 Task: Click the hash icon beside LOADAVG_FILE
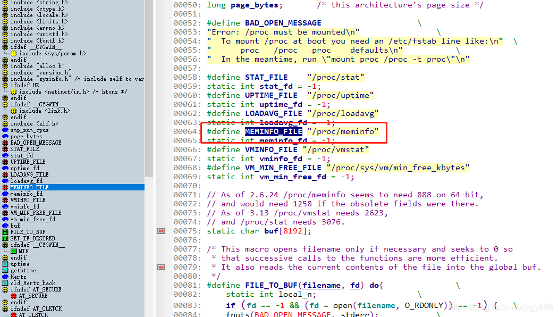coord(5,175)
